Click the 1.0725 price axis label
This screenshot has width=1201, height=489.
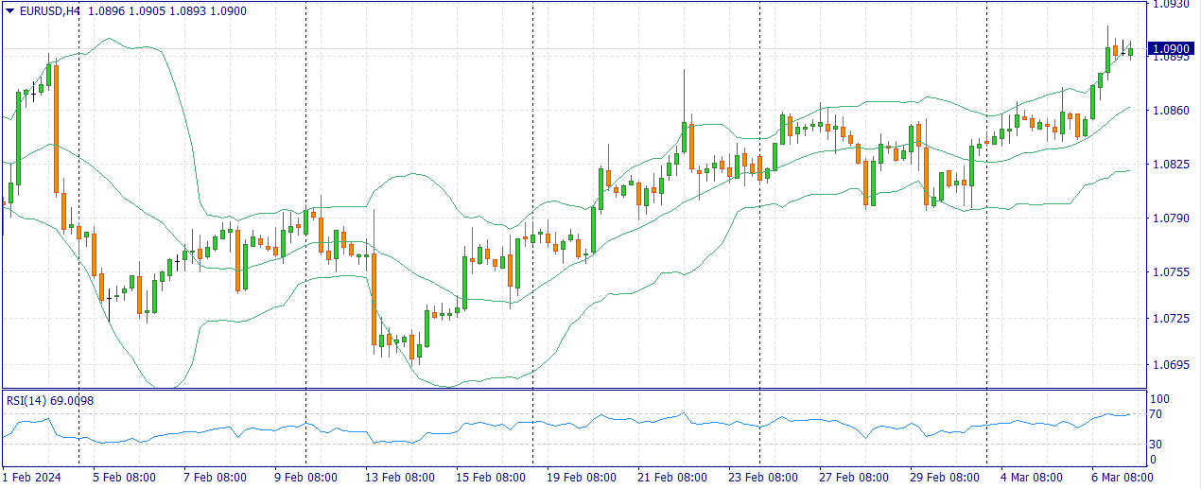click(1169, 319)
